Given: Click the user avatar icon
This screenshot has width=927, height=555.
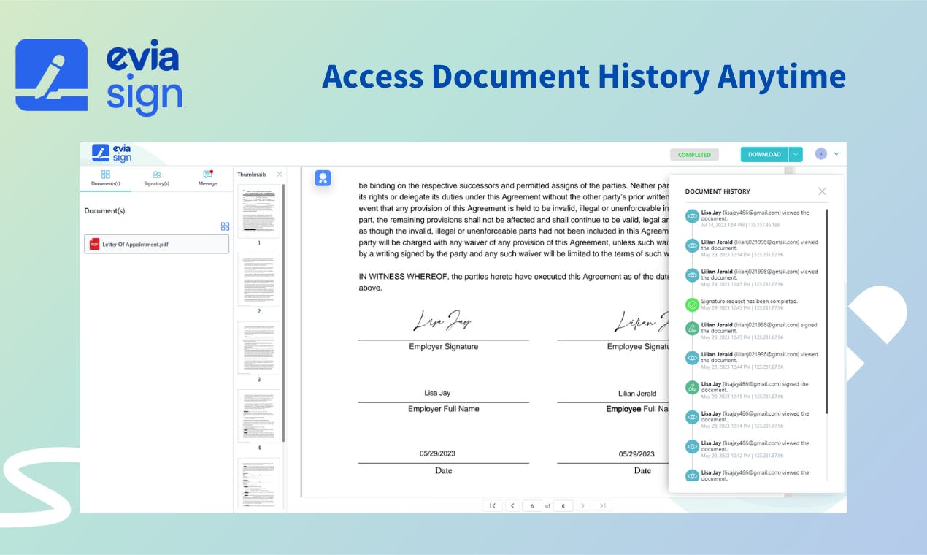Looking at the screenshot, I should click(821, 154).
